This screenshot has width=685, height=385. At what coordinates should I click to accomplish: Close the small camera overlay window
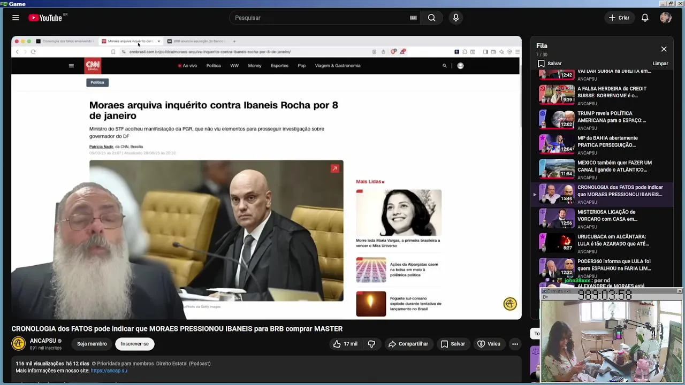(x=679, y=291)
